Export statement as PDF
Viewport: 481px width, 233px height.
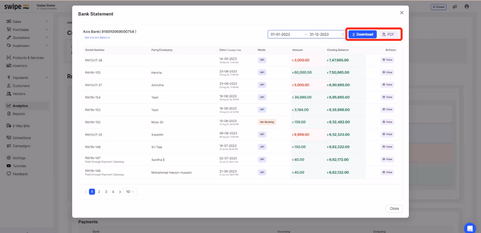coord(388,34)
